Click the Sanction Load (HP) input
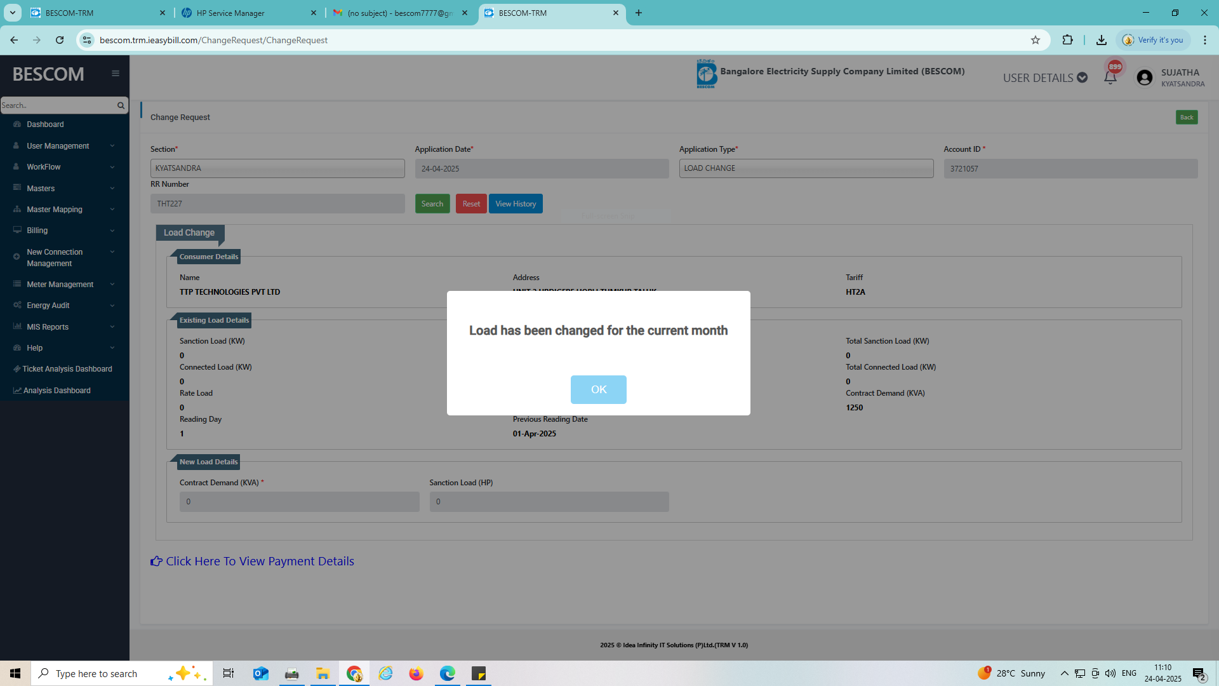The width and height of the screenshot is (1219, 686). tap(549, 502)
